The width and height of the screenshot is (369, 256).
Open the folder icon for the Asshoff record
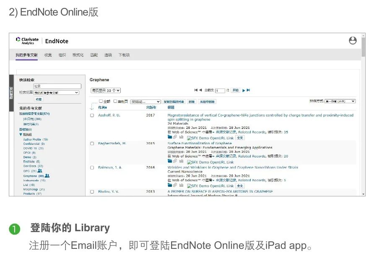pyautogui.click(x=170, y=137)
